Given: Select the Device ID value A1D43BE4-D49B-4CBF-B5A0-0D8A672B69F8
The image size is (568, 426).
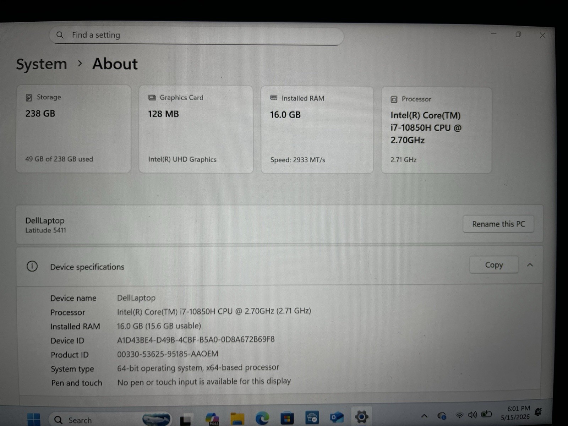Looking at the screenshot, I should coord(196,339).
